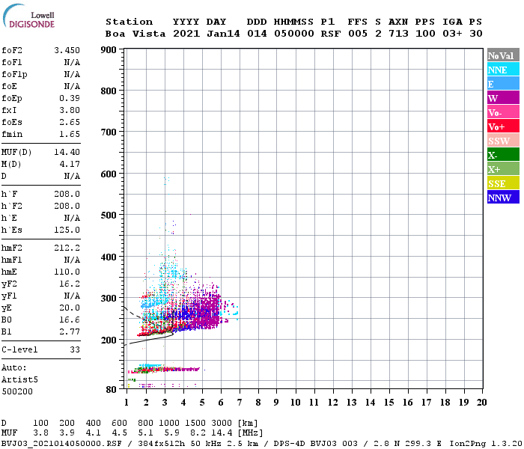Select the NNE cyan legend swatch
Image resolution: width=524 pixels, height=449 pixels.
tap(503, 70)
